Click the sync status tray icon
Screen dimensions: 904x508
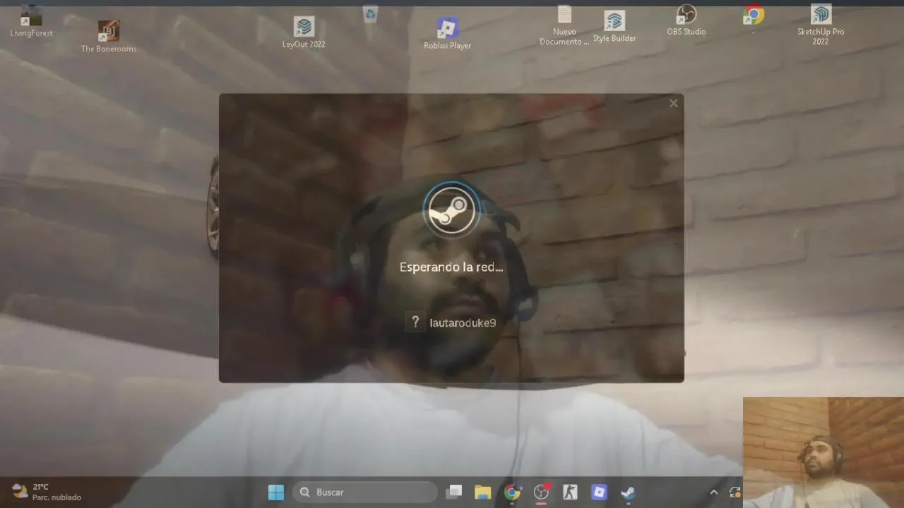point(734,492)
